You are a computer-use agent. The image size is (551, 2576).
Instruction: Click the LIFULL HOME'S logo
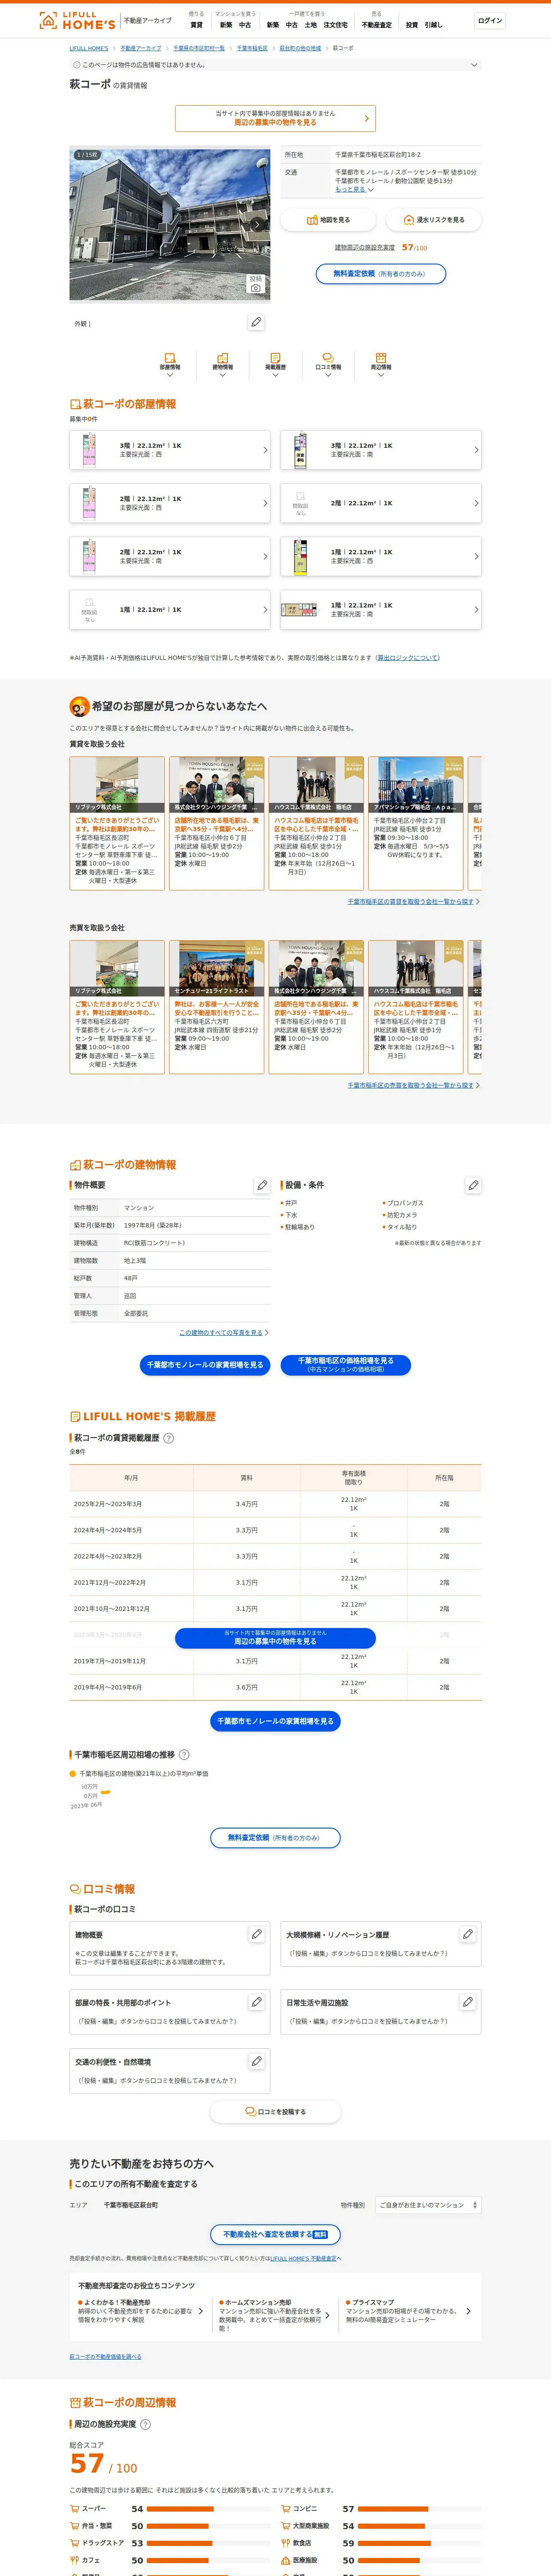[x=77, y=21]
